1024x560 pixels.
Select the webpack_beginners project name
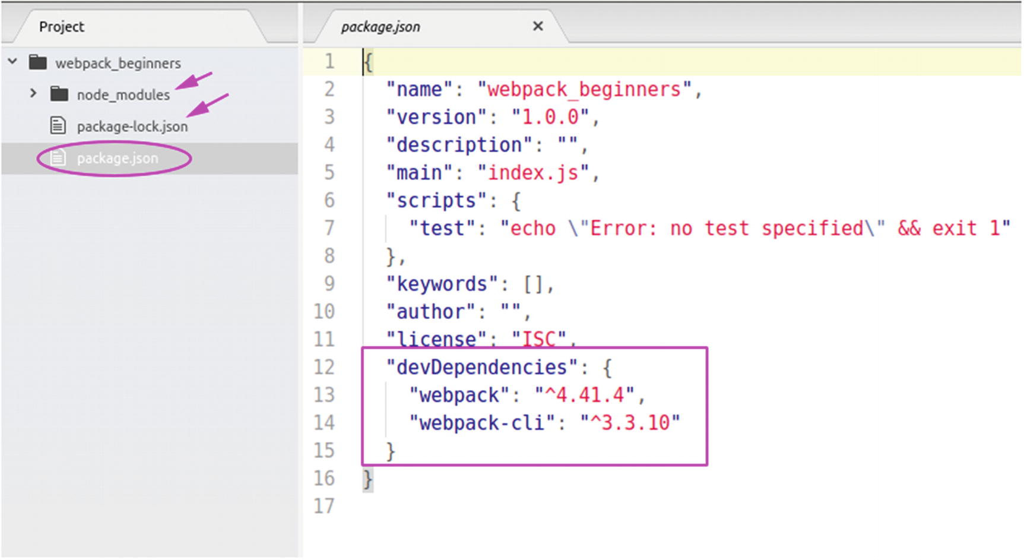point(118,63)
